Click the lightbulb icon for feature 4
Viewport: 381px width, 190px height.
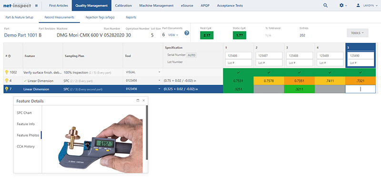(7, 80)
